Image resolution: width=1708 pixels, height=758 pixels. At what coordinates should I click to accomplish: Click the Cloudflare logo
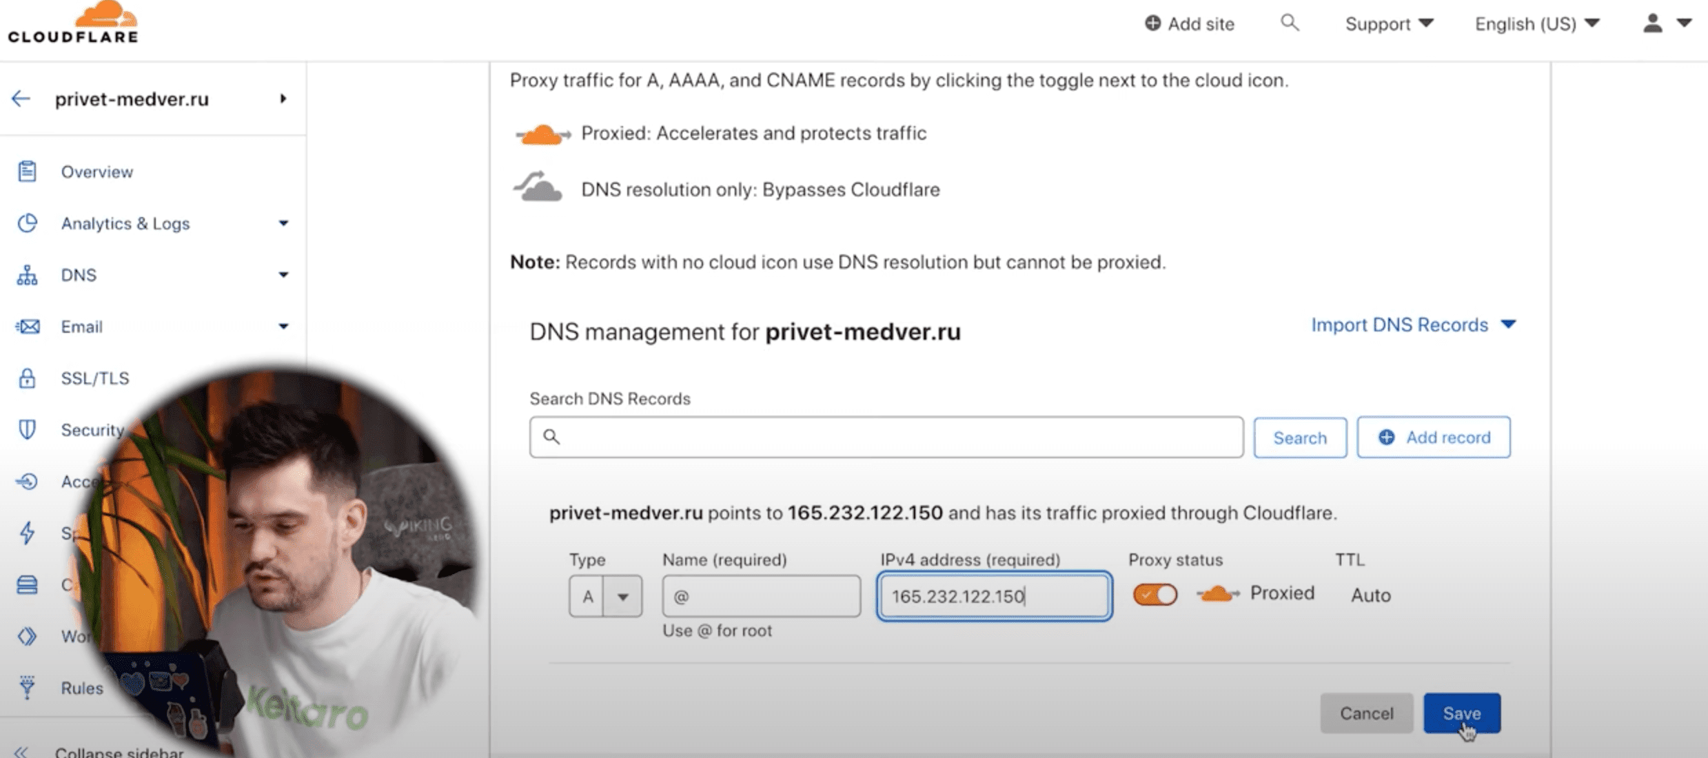pos(73,23)
